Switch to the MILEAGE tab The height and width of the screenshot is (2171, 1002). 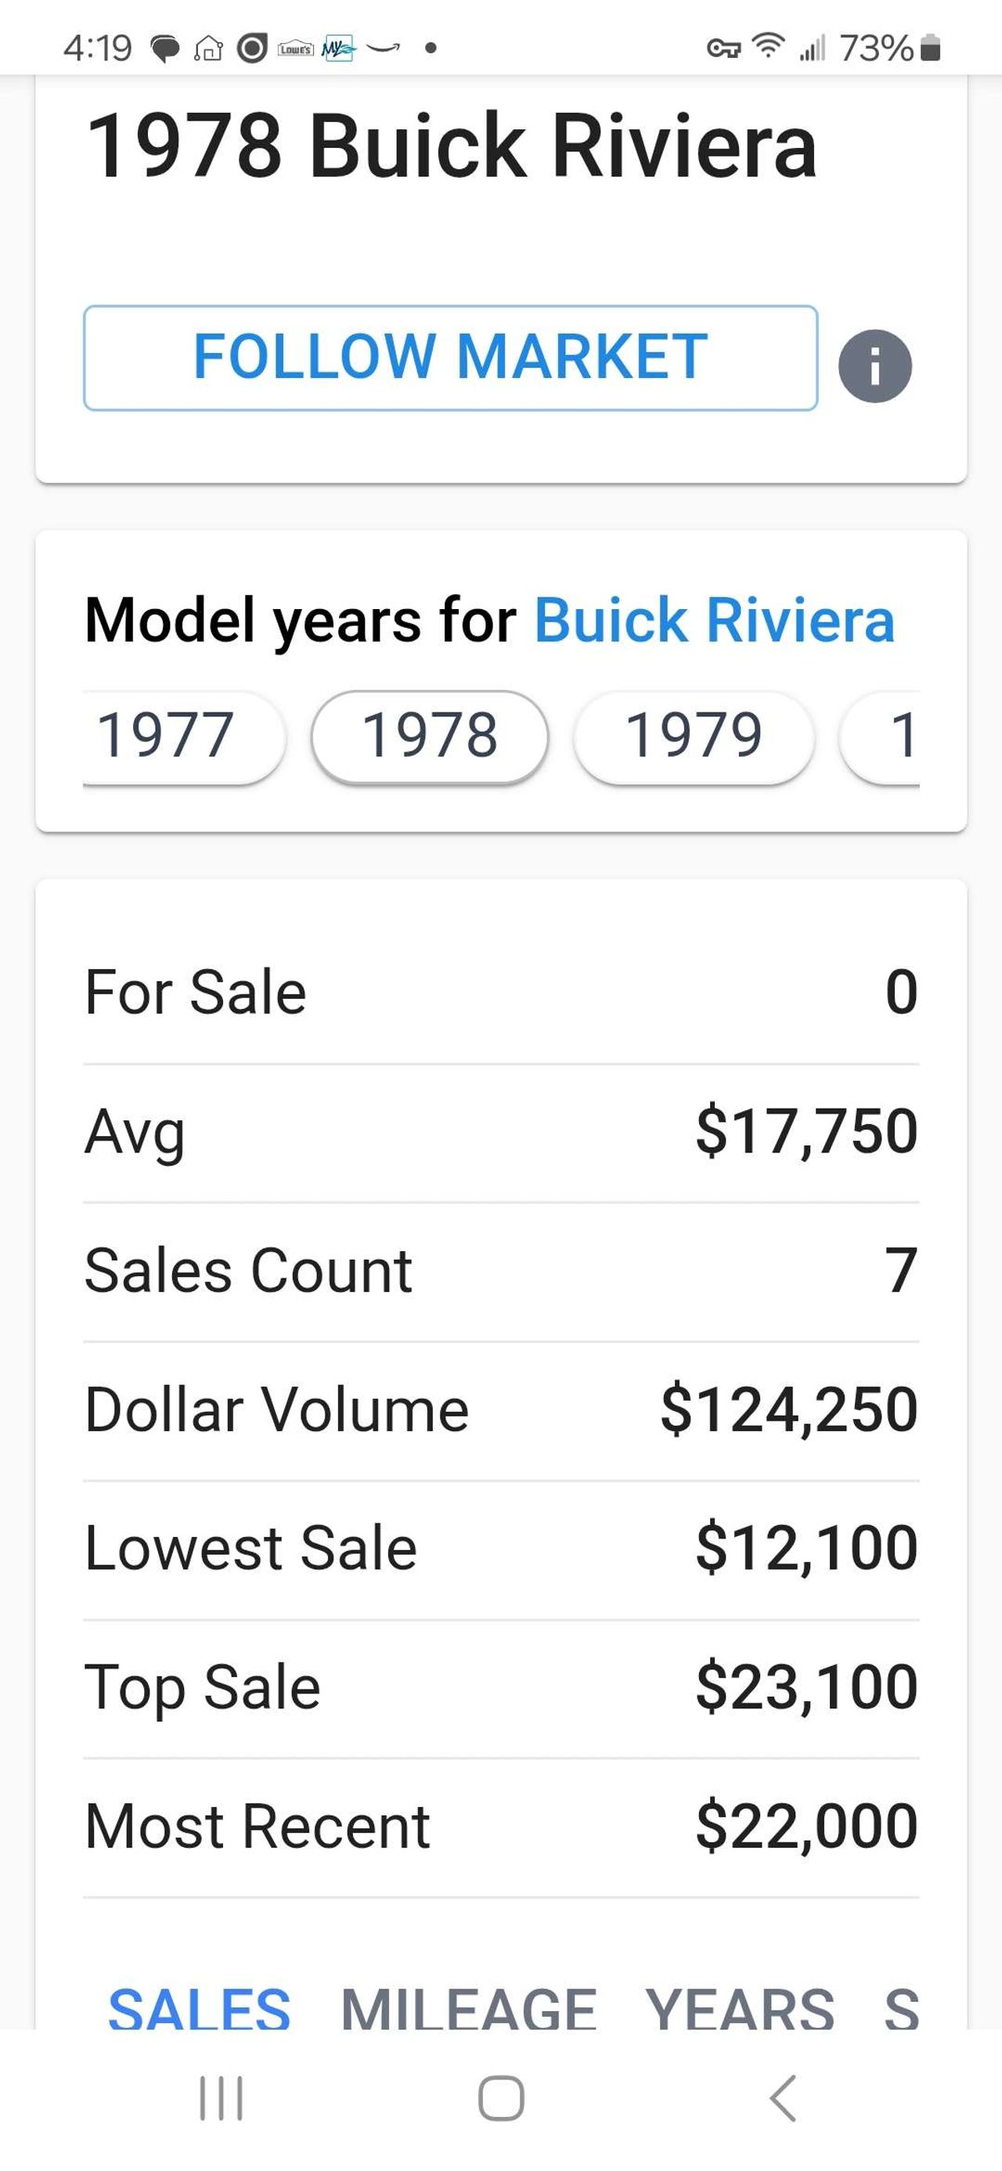(469, 2009)
